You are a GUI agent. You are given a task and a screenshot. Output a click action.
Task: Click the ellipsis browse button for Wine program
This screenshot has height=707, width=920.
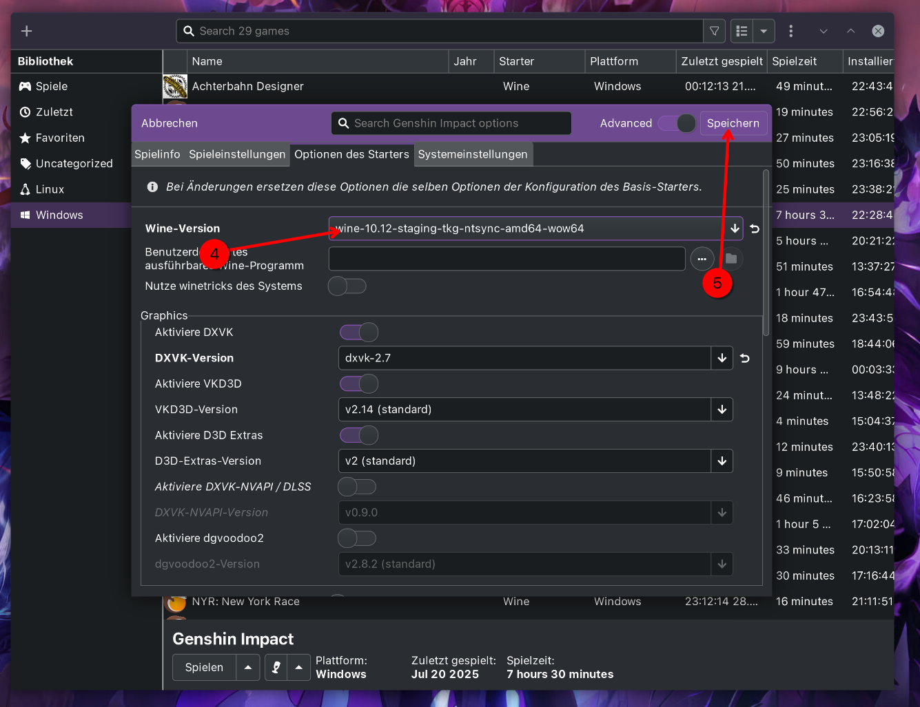pos(702,259)
